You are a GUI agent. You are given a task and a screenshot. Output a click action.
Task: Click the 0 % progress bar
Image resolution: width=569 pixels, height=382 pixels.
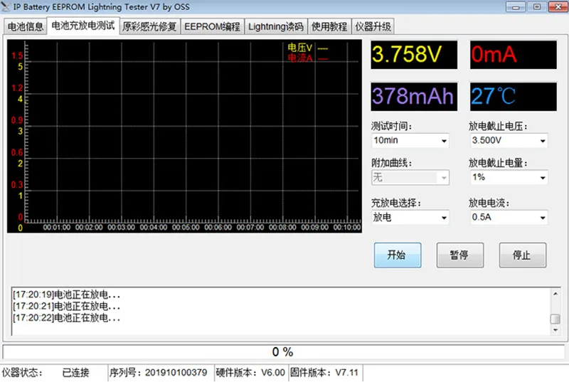pos(283,351)
